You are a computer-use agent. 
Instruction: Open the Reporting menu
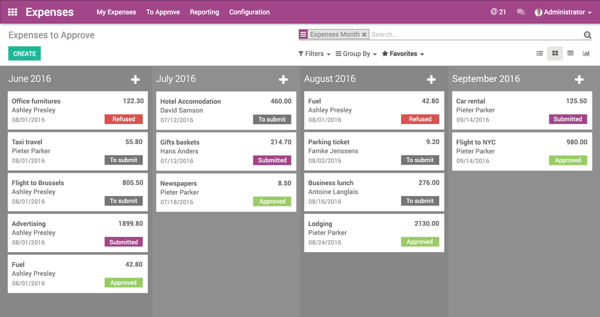coord(204,11)
